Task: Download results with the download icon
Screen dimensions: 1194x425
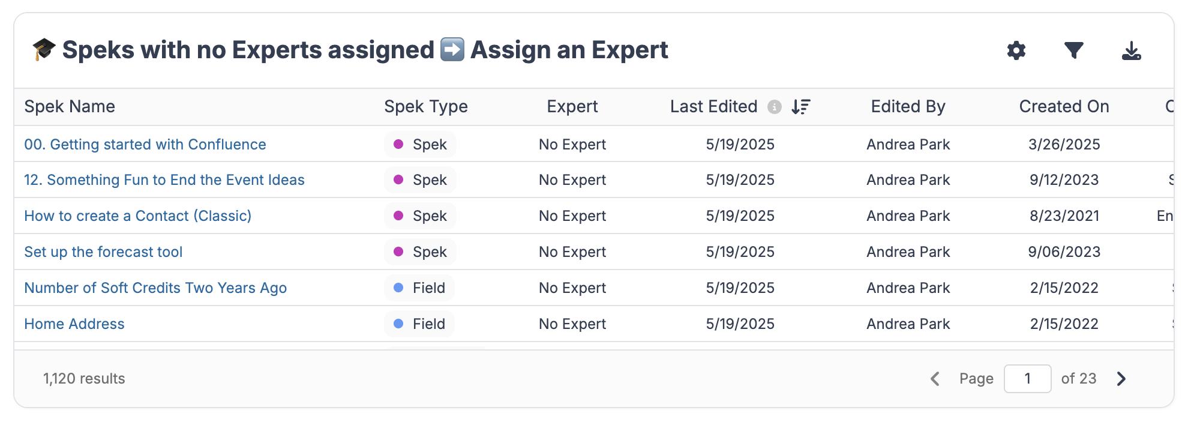Action: [1131, 50]
